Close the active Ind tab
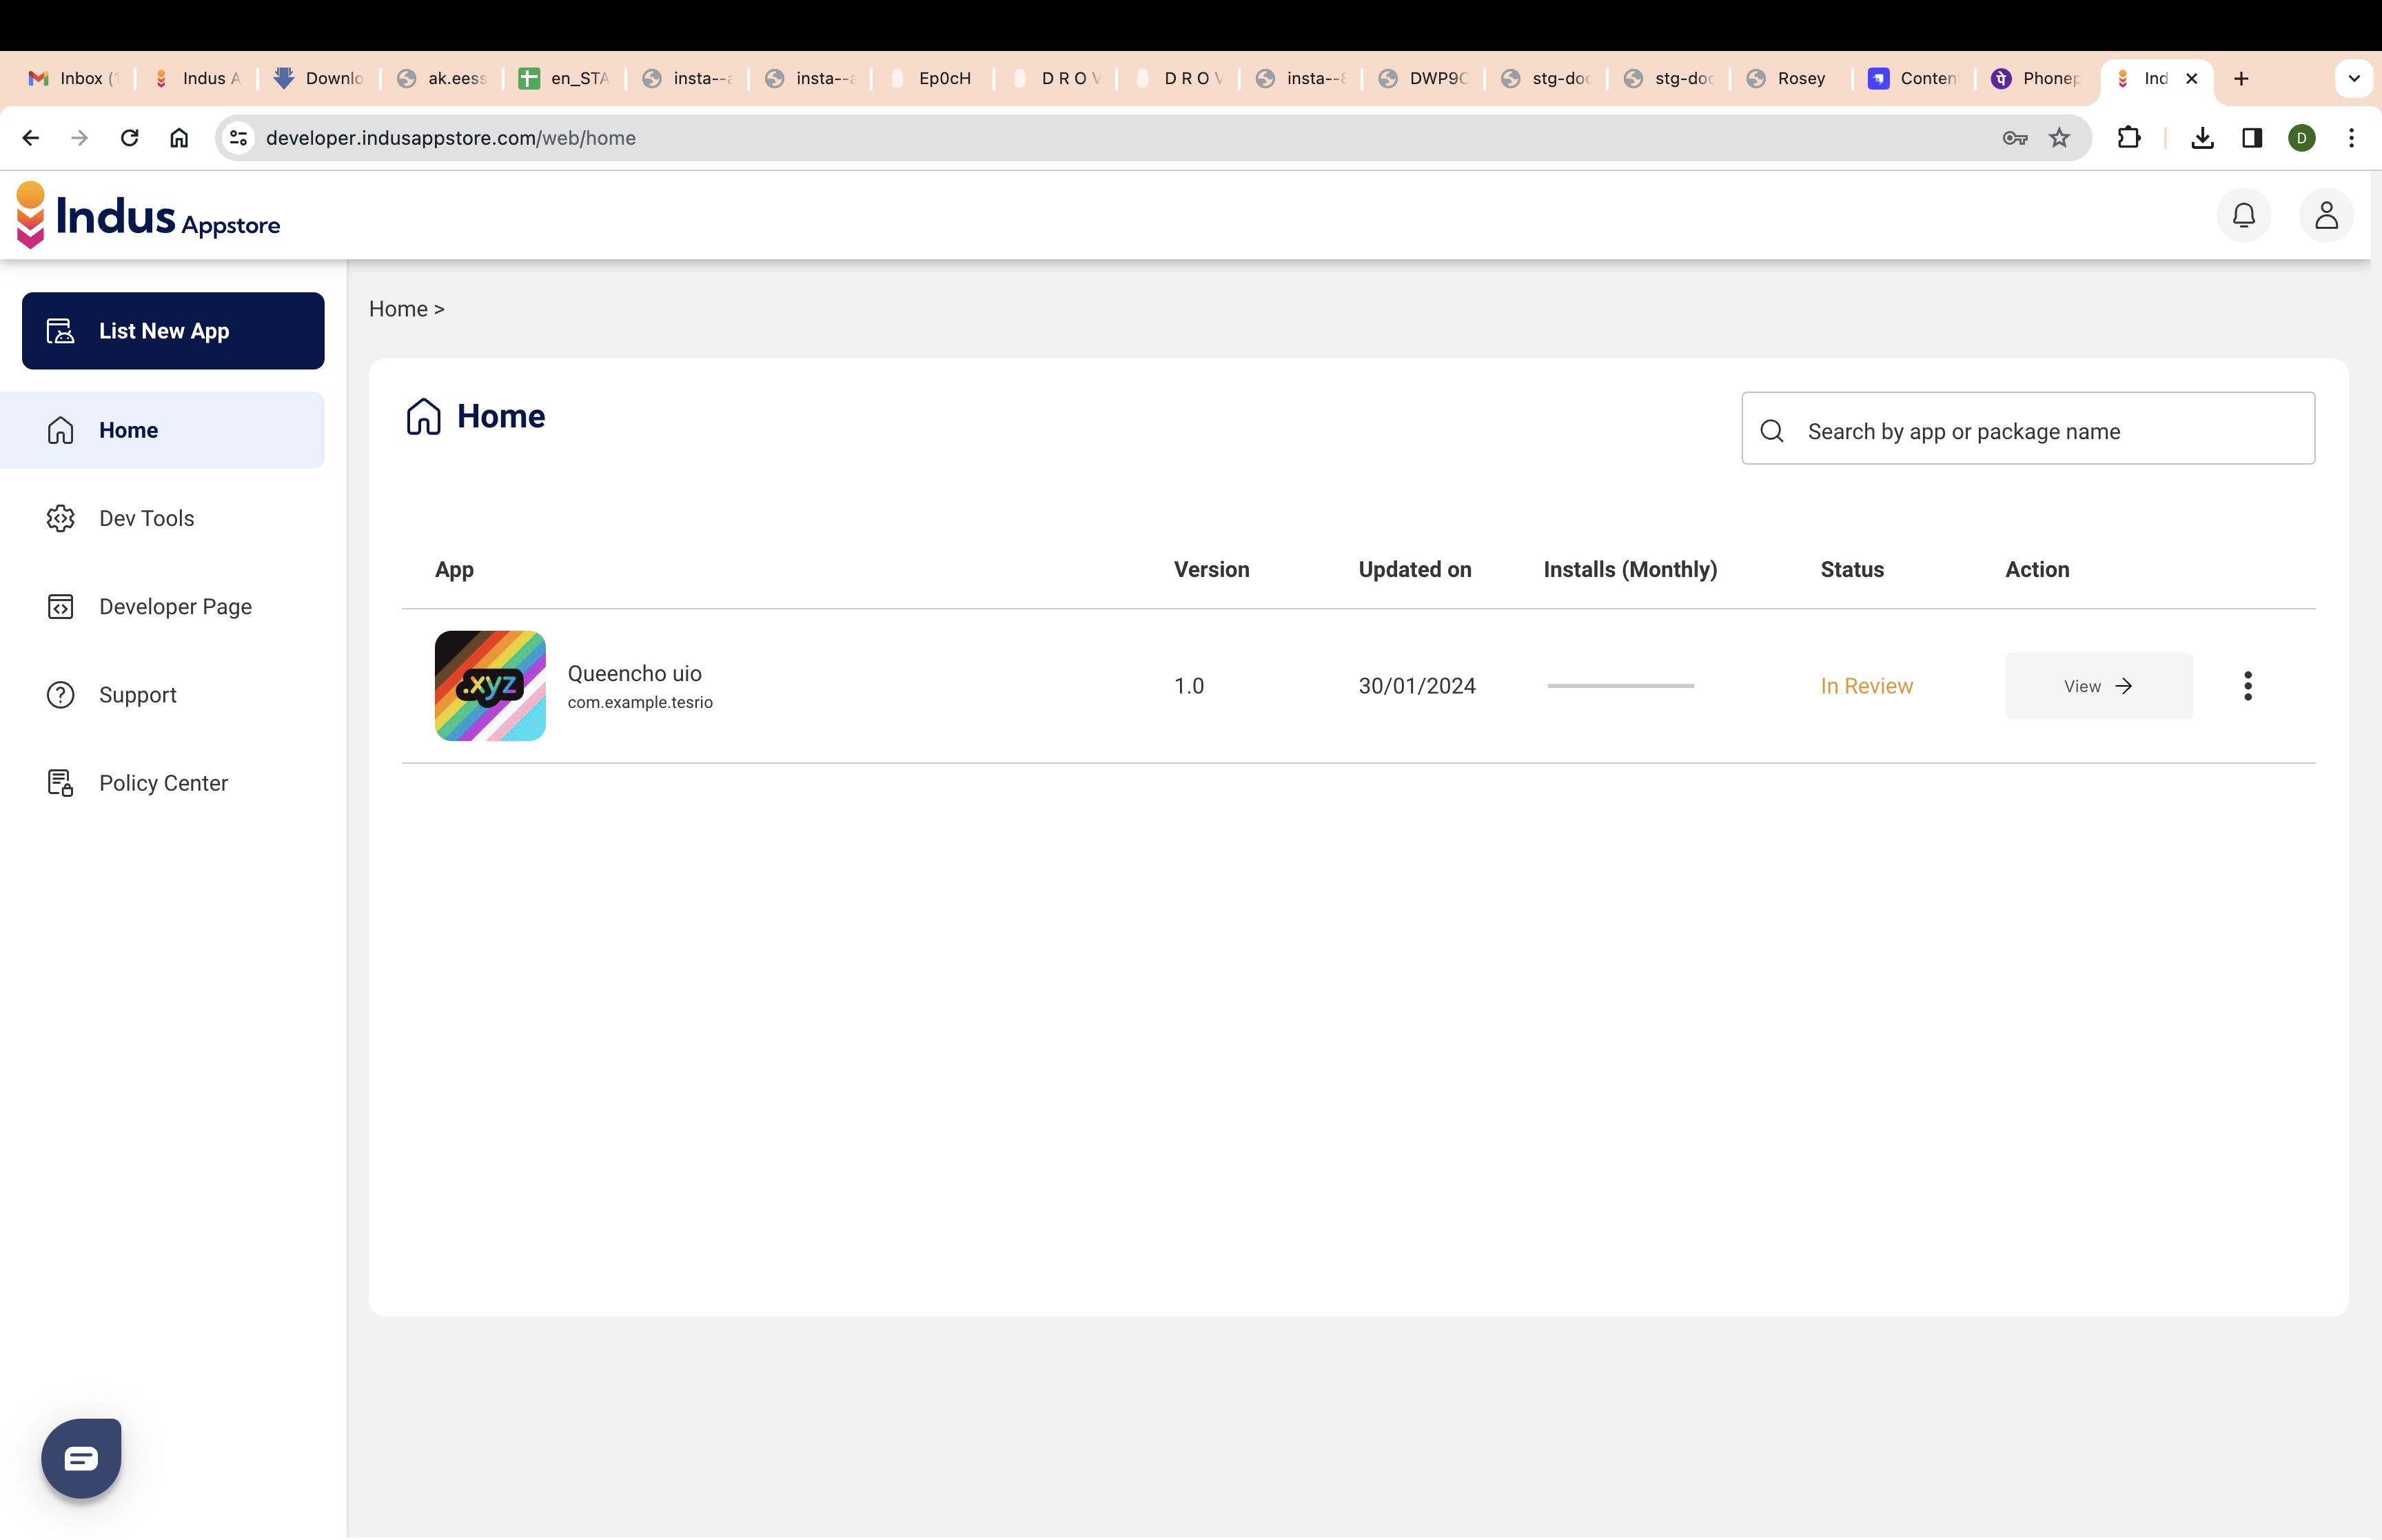The image size is (2382, 1540). (2191, 78)
